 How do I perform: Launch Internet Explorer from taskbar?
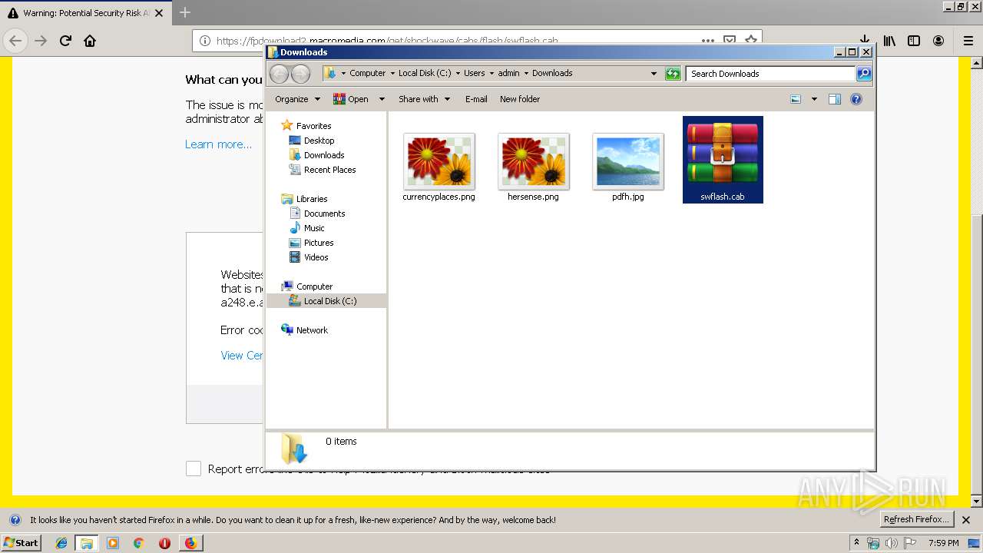[62, 543]
